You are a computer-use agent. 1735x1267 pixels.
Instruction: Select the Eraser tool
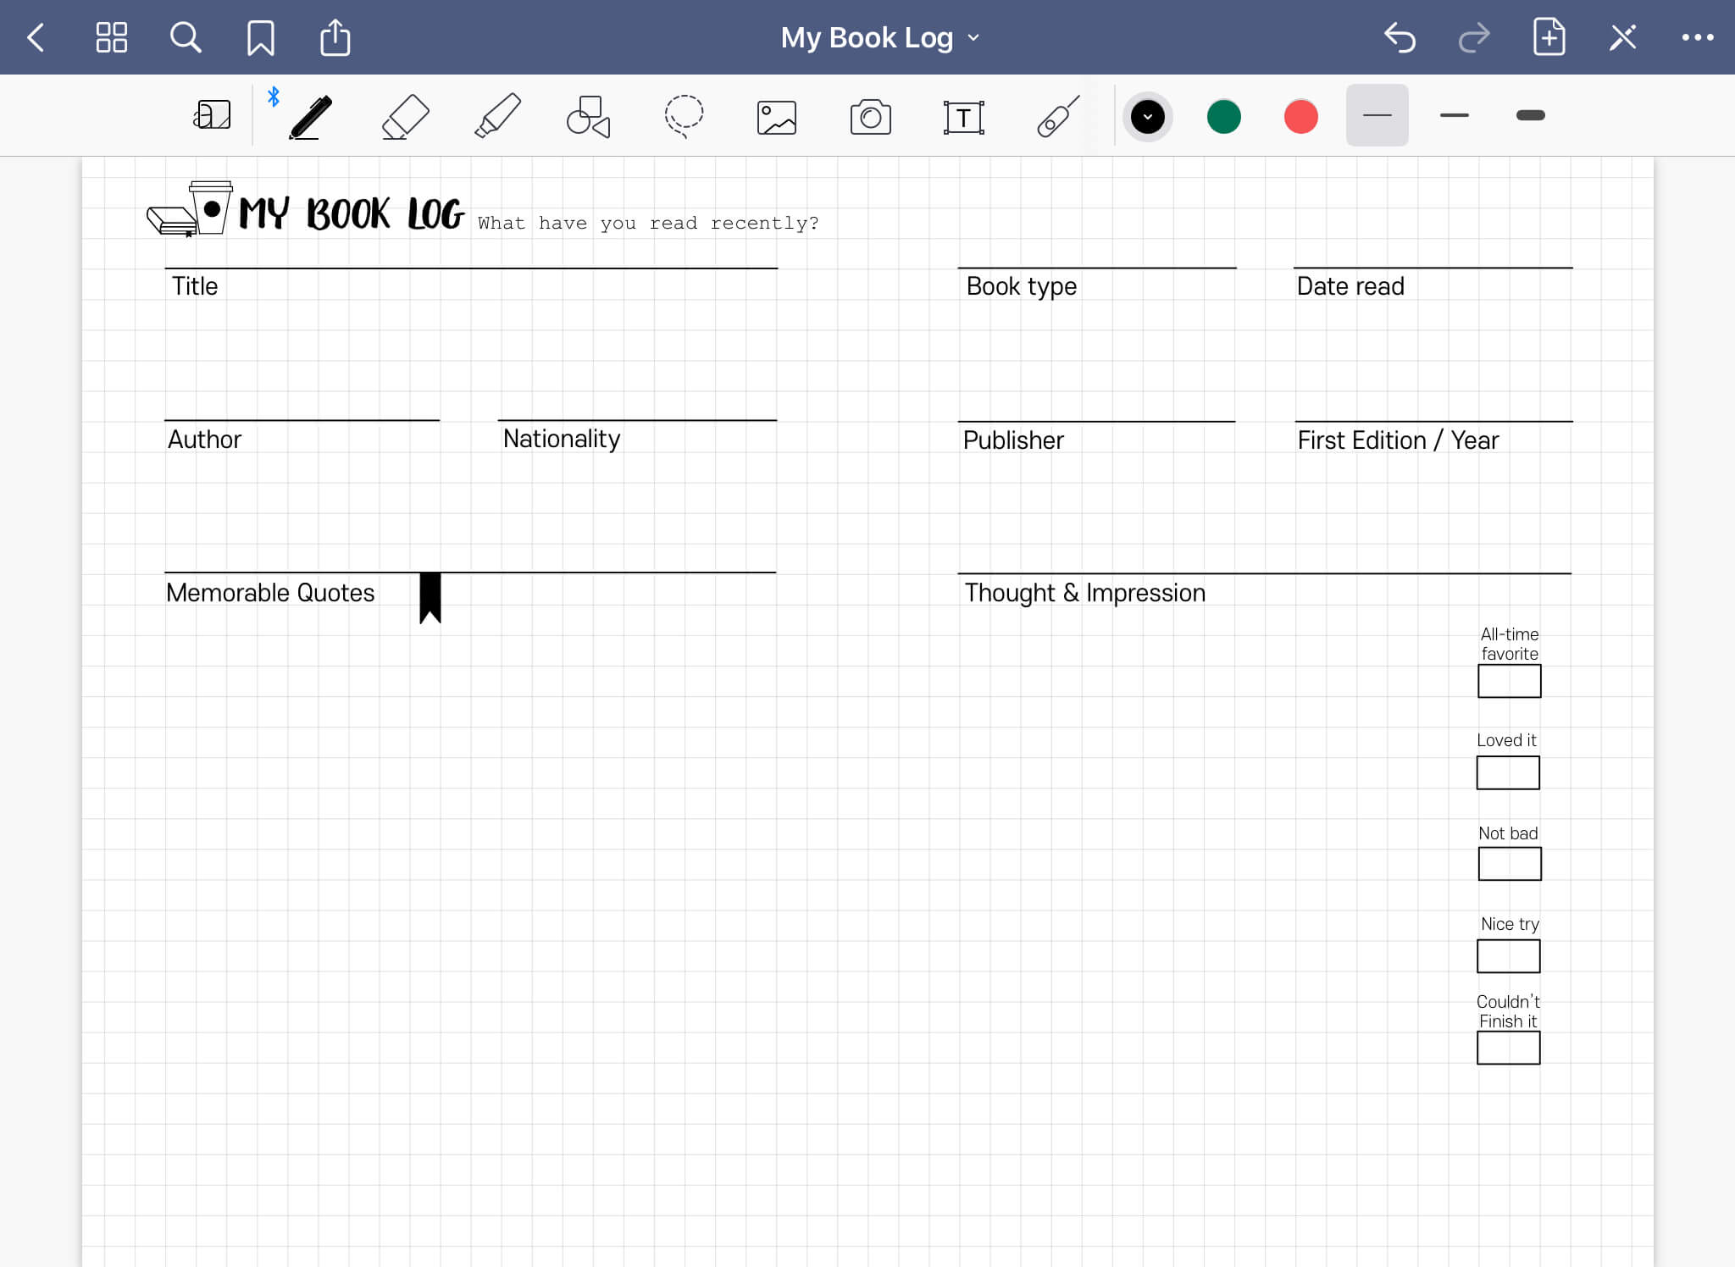click(405, 116)
